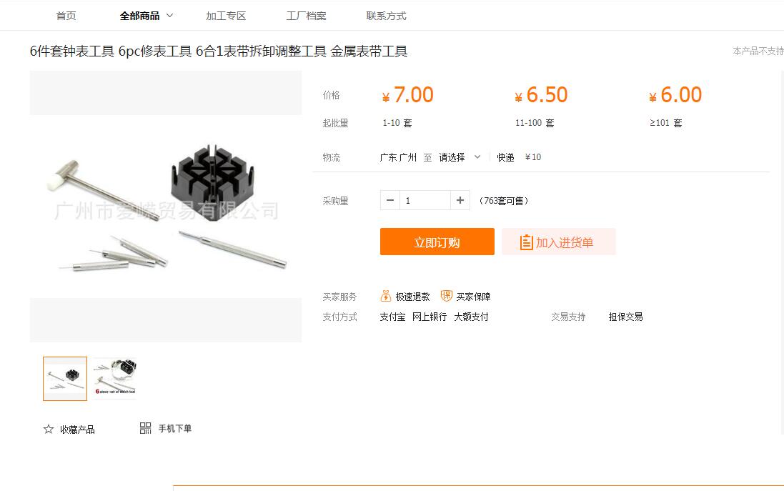Click the purchase quantity input field
This screenshot has height=491, width=784.
[425, 201]
